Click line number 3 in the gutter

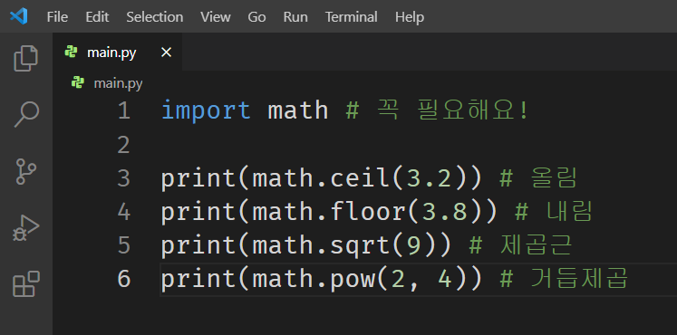(x=123, y=178)
